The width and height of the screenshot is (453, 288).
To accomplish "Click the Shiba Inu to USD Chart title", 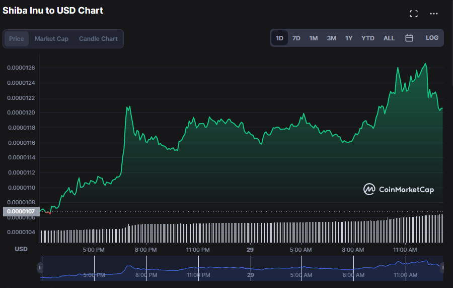I will click(53, 11).
